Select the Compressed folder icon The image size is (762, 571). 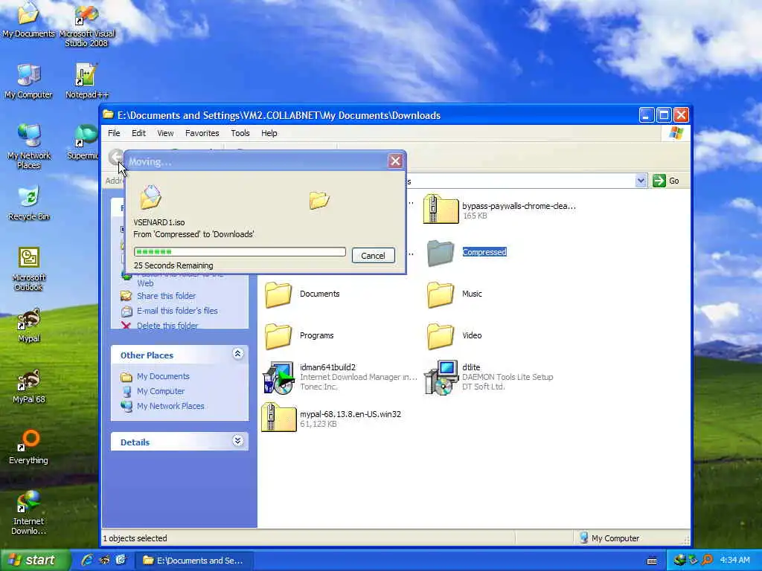click(441, 253)
